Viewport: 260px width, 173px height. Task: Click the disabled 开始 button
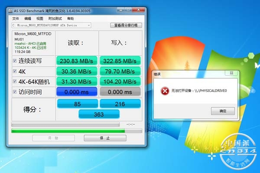point(53,138)
